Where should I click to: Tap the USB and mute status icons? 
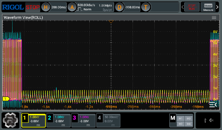pos(208,120)
